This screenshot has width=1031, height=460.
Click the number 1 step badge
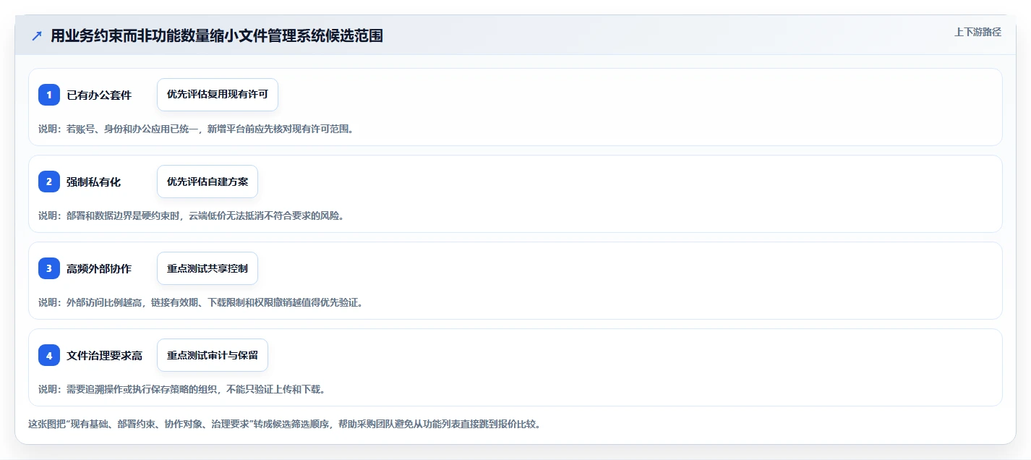coord(49,95)
